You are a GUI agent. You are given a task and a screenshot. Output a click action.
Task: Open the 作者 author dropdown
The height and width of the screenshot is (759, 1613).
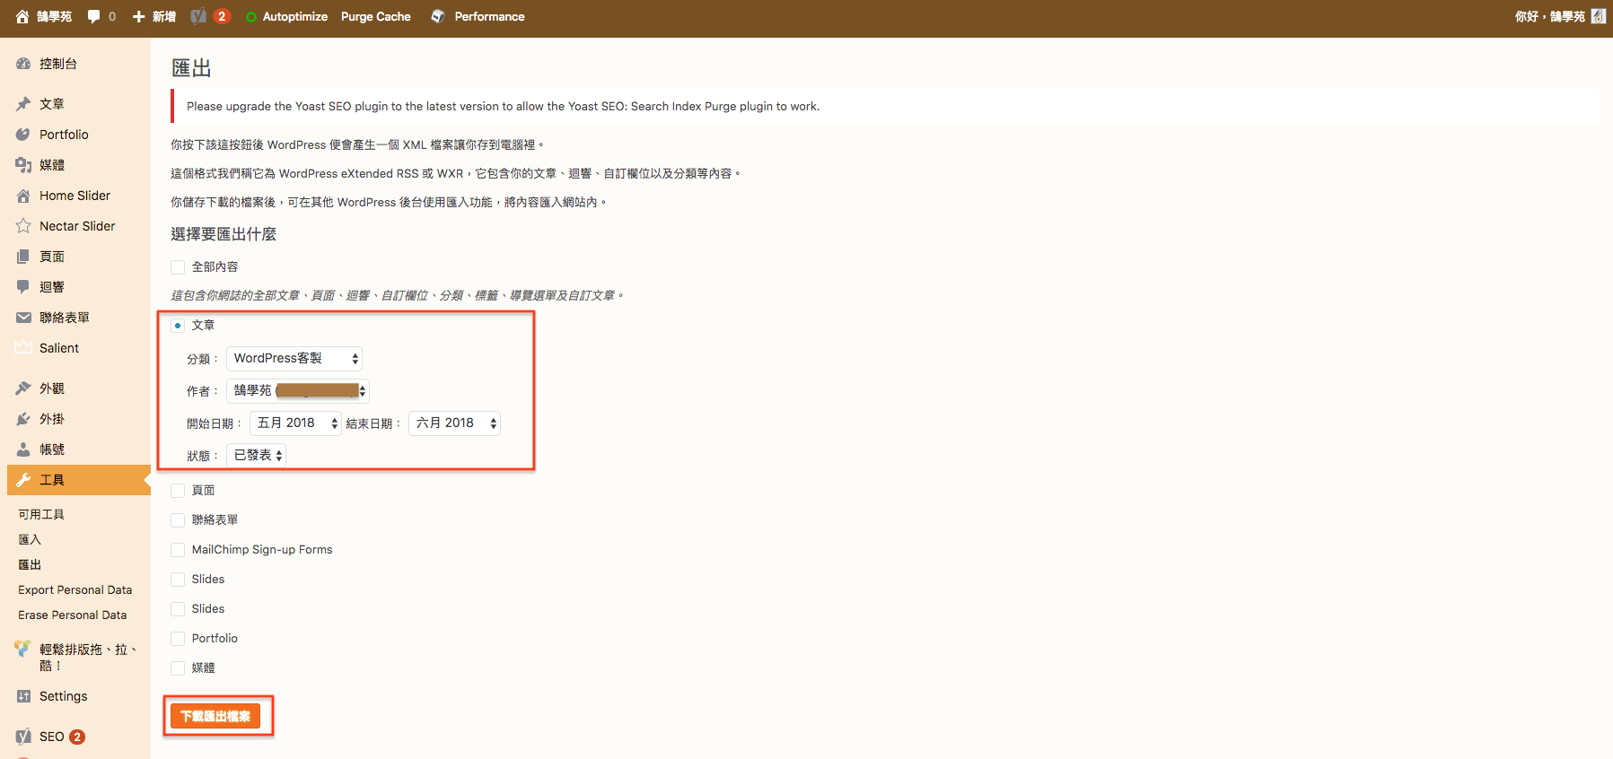click(298, 391)
